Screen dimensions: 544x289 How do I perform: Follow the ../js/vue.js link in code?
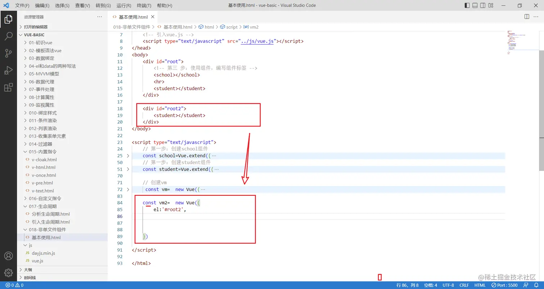click(x=257, y=41)
